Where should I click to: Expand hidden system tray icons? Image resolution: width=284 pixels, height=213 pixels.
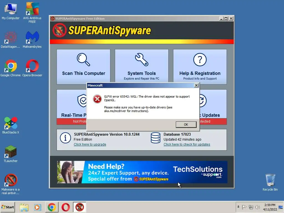pyautogui.click(x=238, y=207)
